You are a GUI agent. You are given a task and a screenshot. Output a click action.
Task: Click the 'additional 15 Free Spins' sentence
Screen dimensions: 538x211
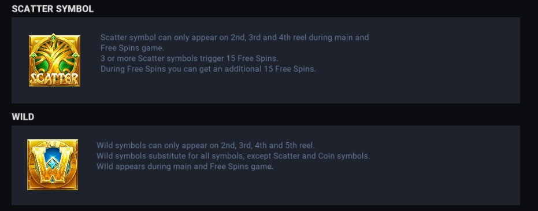[x=208, y=69]
